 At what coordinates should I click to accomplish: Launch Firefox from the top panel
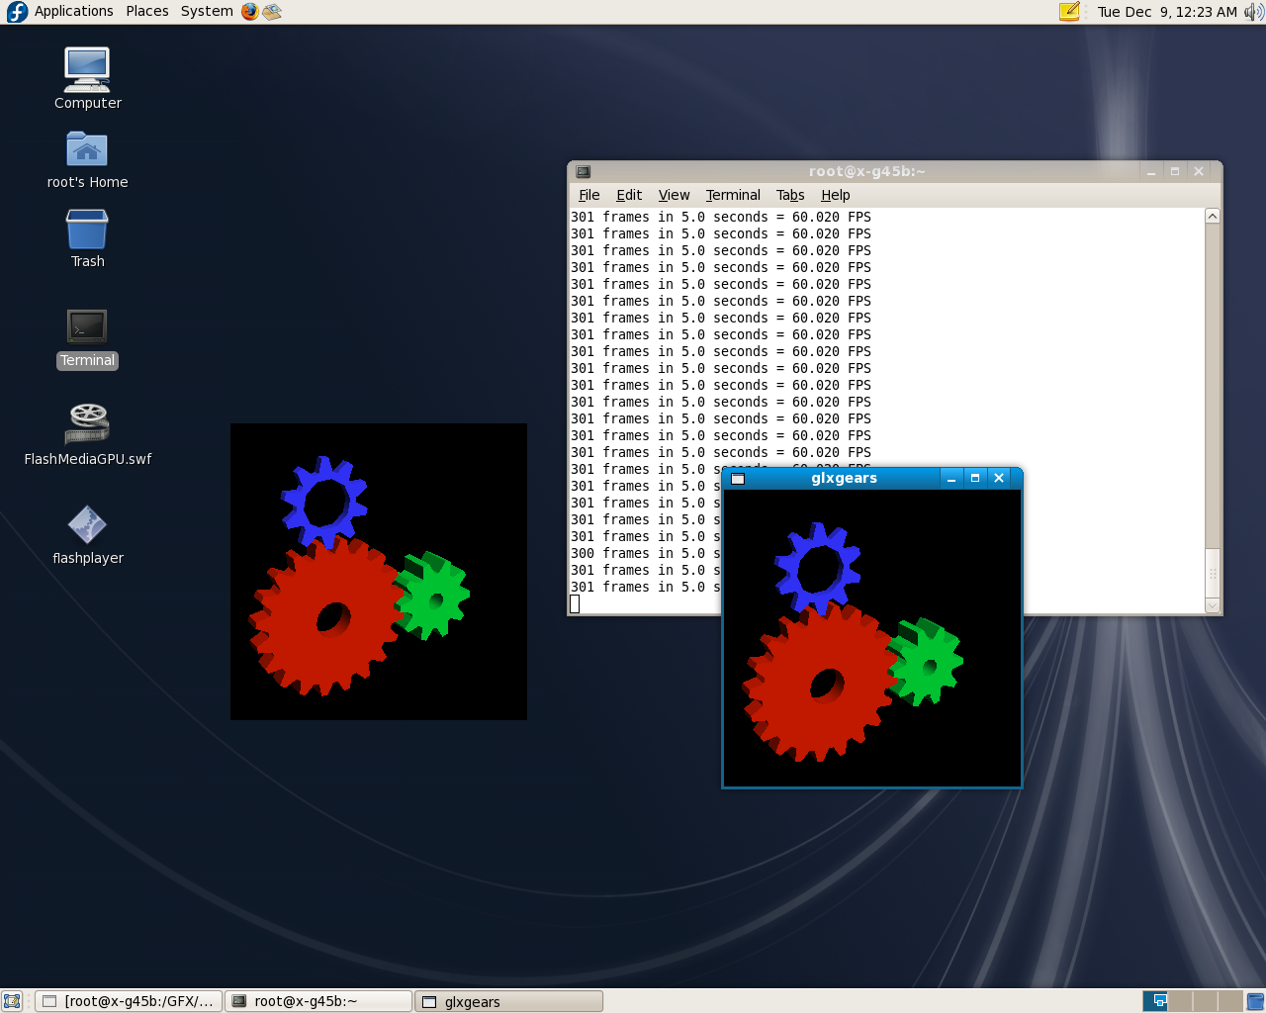pos(250,12)
